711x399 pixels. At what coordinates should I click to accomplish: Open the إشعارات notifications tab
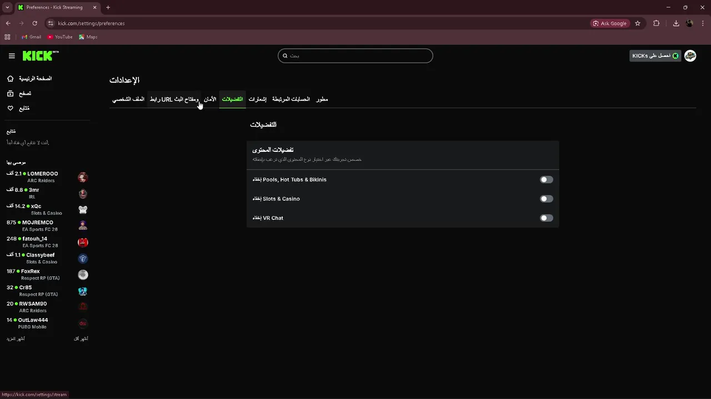257,99
